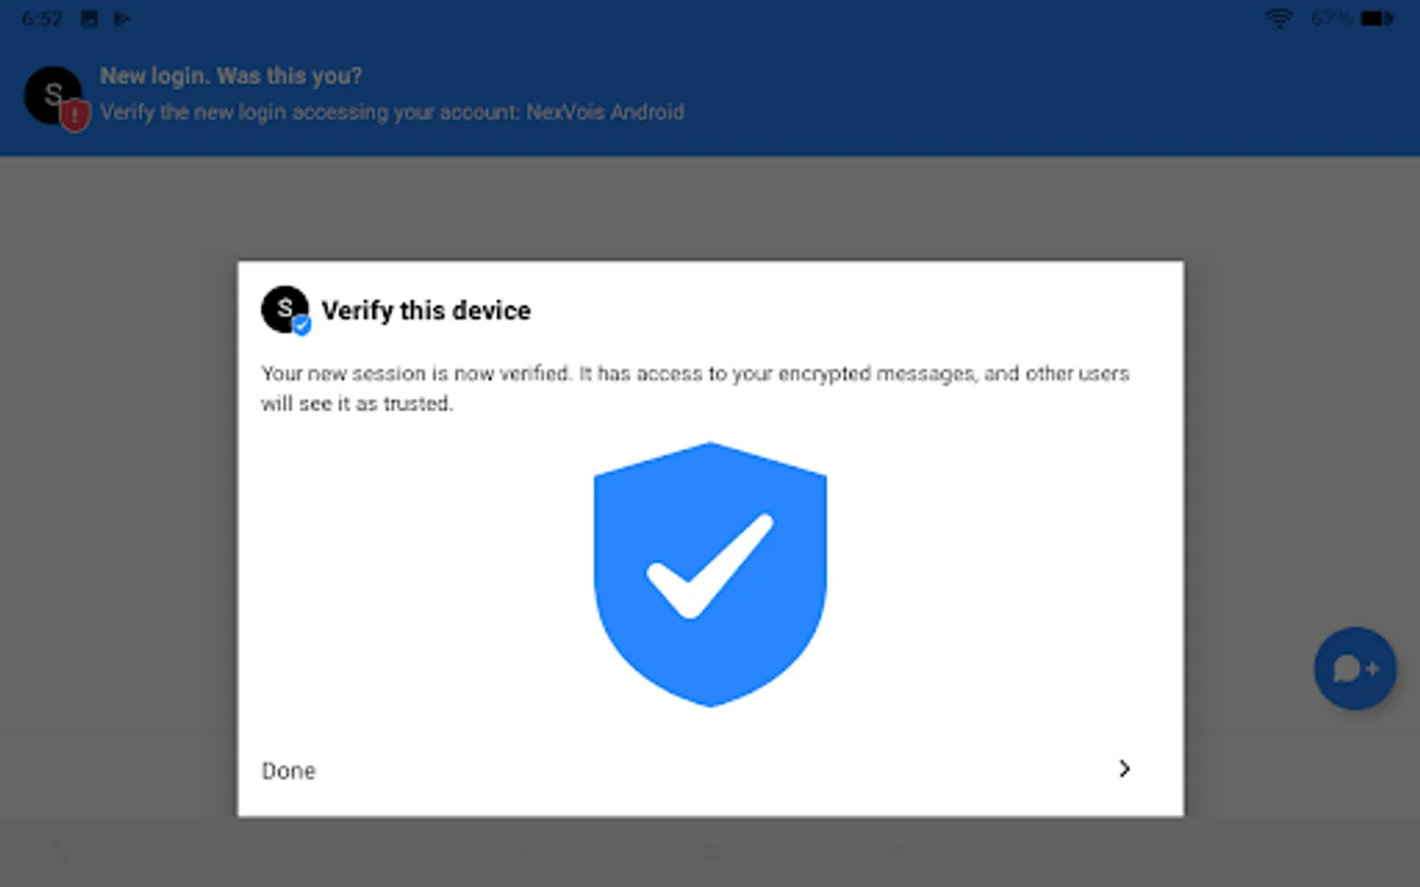Tap the battery icon in the status bar
This screenshot has width=1420, height=887.
[x=1378, y=19]
